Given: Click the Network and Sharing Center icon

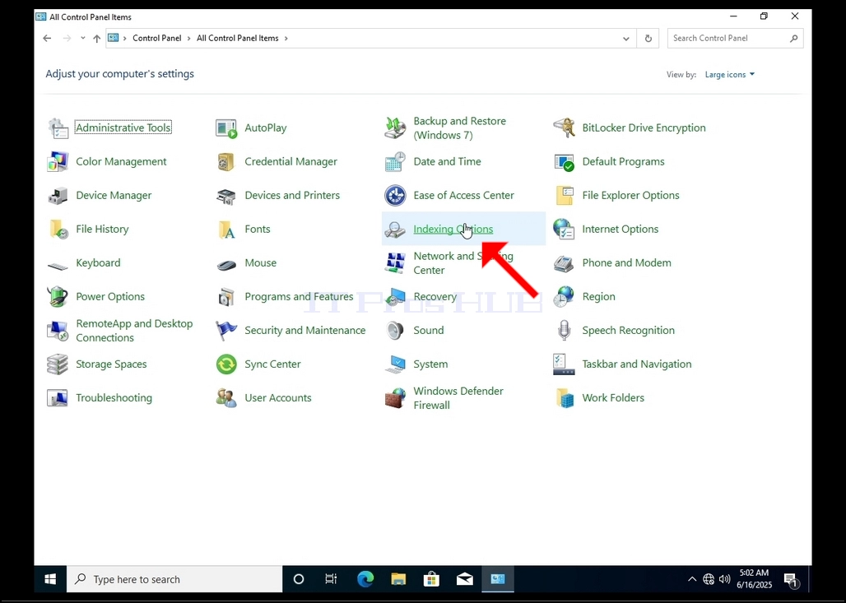Looking at the screenshot, I should click(395, 262).
